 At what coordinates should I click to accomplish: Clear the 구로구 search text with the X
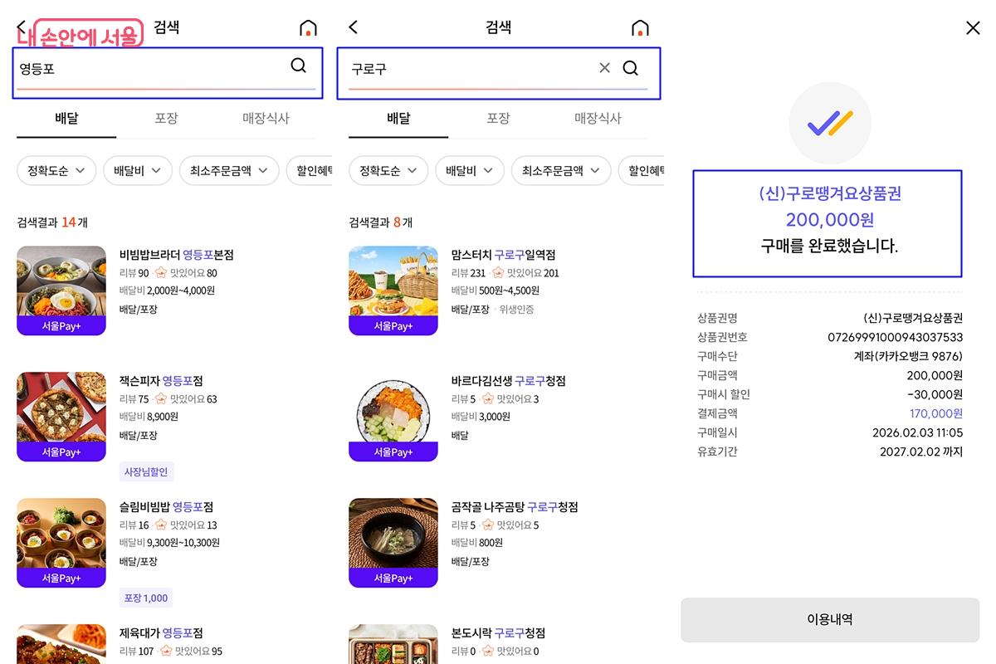click(x=604, y=68)
